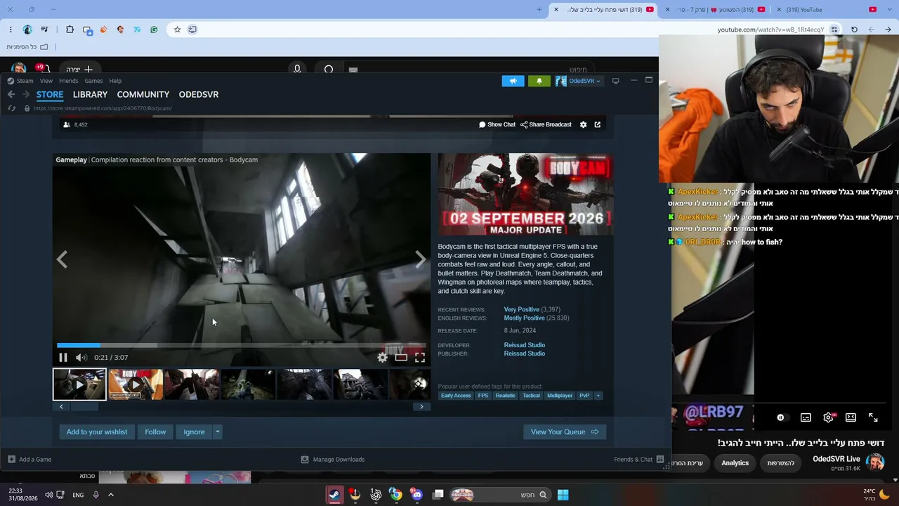Viewport: 899px width, 506px height.
Task: Add a Game to Steam
Action: coord(29,460)
